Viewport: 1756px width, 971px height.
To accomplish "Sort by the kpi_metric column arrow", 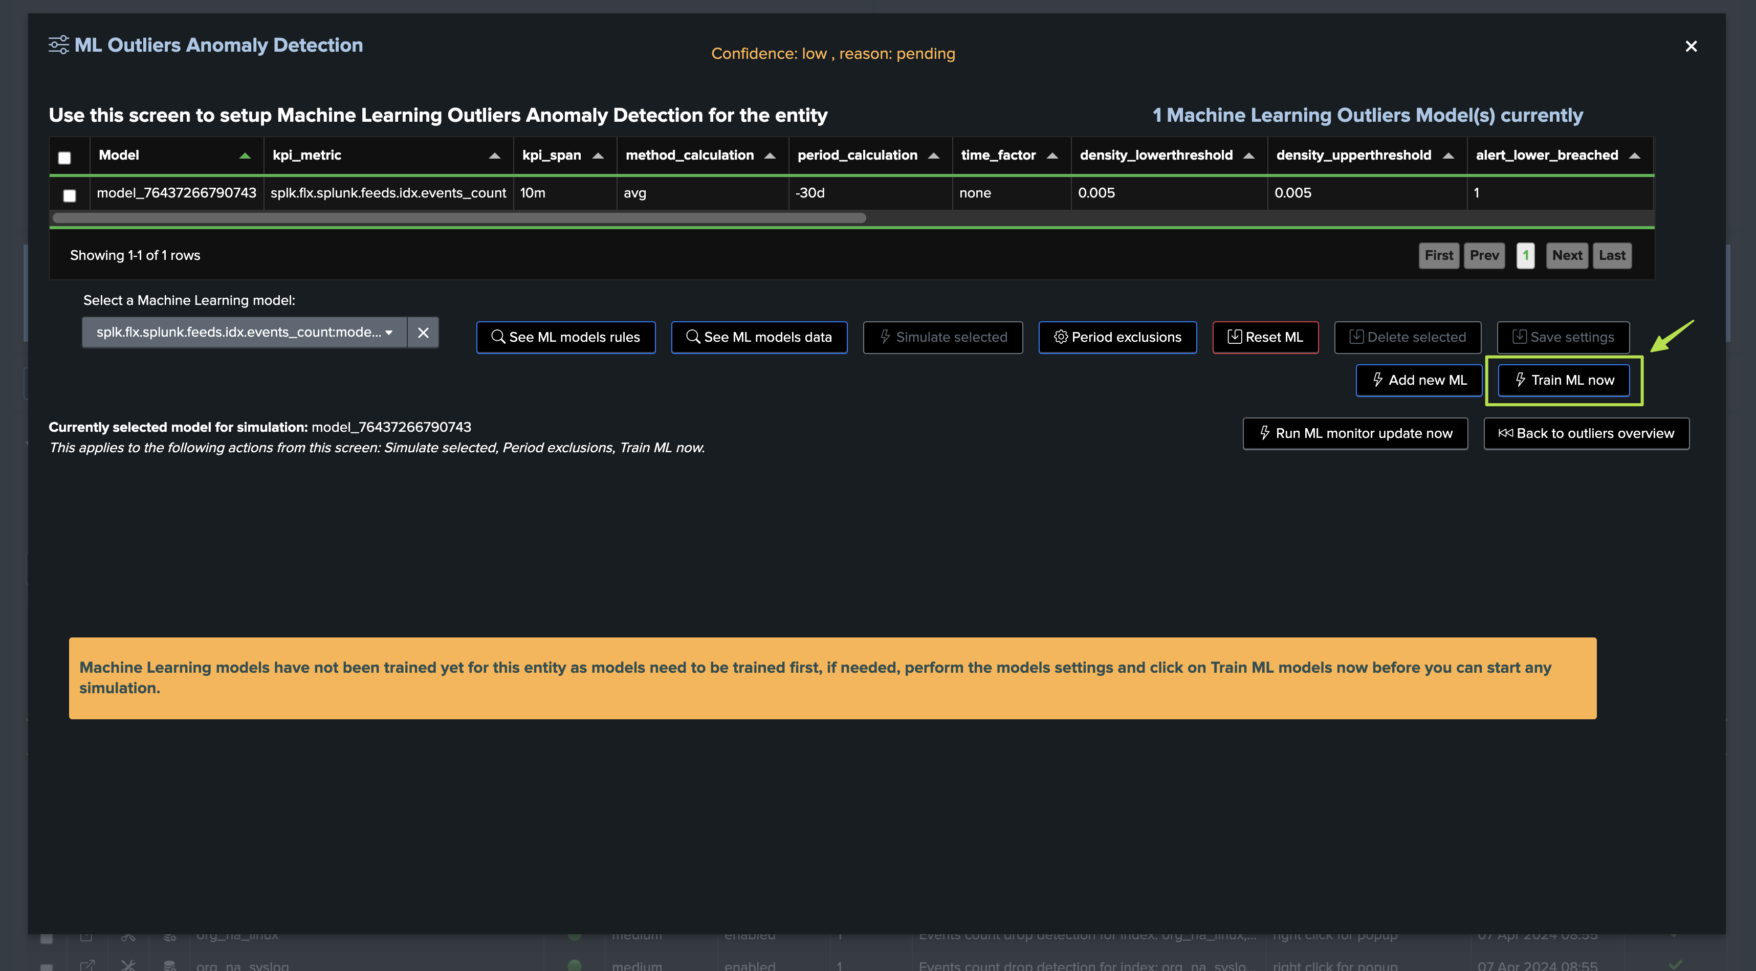I will [495, 156].
